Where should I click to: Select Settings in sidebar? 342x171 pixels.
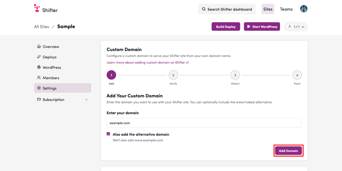click(x=62, y=88)
